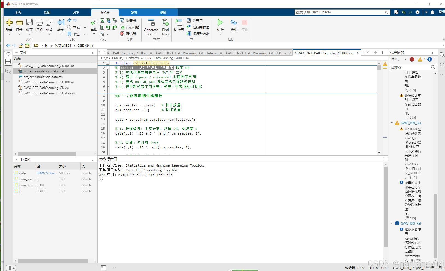Screen dimensions: 445x271
Task: Open 代码问题 analyzer in ribbon
Action: (x=130, y=27)
